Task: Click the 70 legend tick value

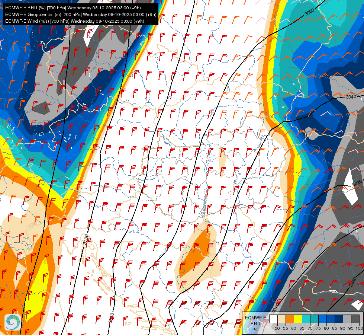Action: tap(310, 328)
